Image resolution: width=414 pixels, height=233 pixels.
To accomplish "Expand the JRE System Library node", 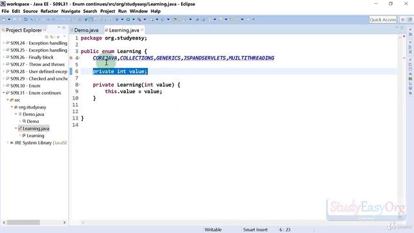I will 8,142.
